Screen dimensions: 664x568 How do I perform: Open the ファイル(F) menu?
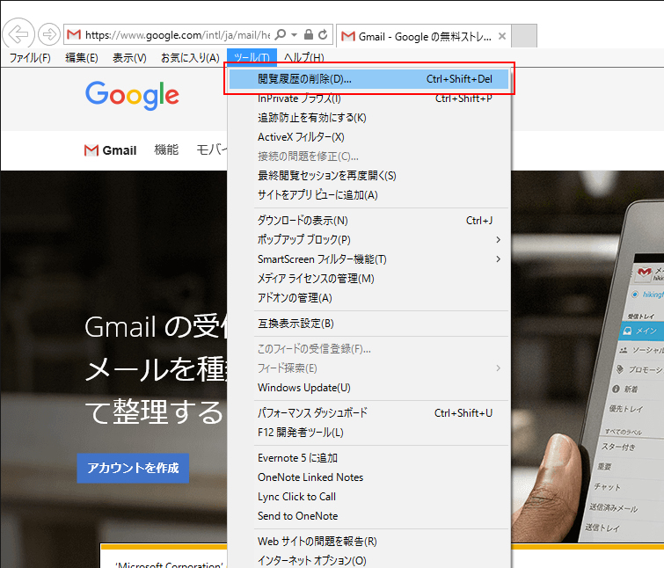pyautogui.click(x=30, y=57)
